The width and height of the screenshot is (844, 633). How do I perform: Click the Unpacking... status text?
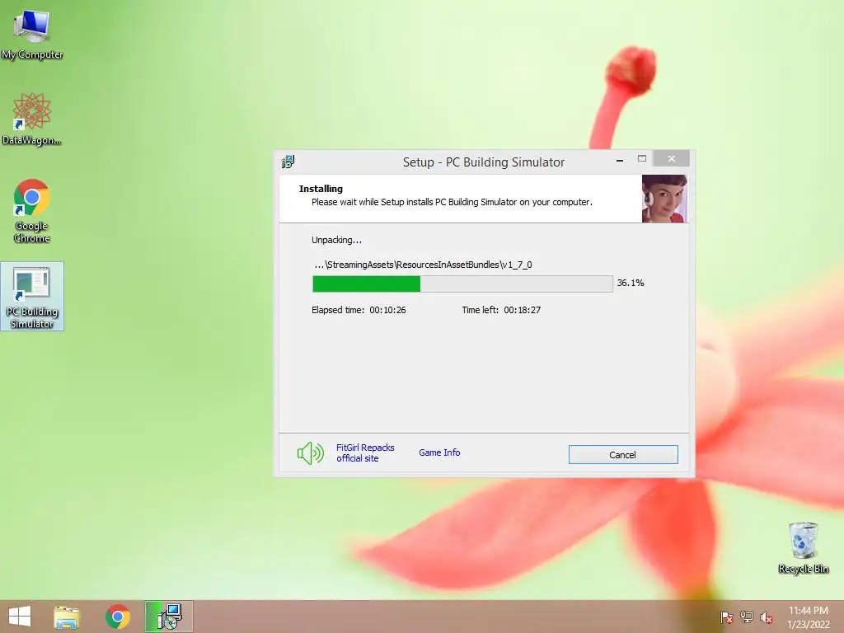[x=336, y=240]
